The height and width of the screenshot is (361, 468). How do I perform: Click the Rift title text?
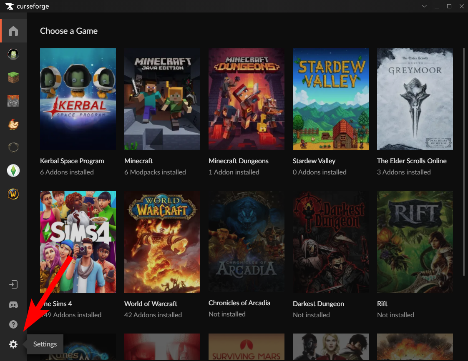click(x=382, y=304)
